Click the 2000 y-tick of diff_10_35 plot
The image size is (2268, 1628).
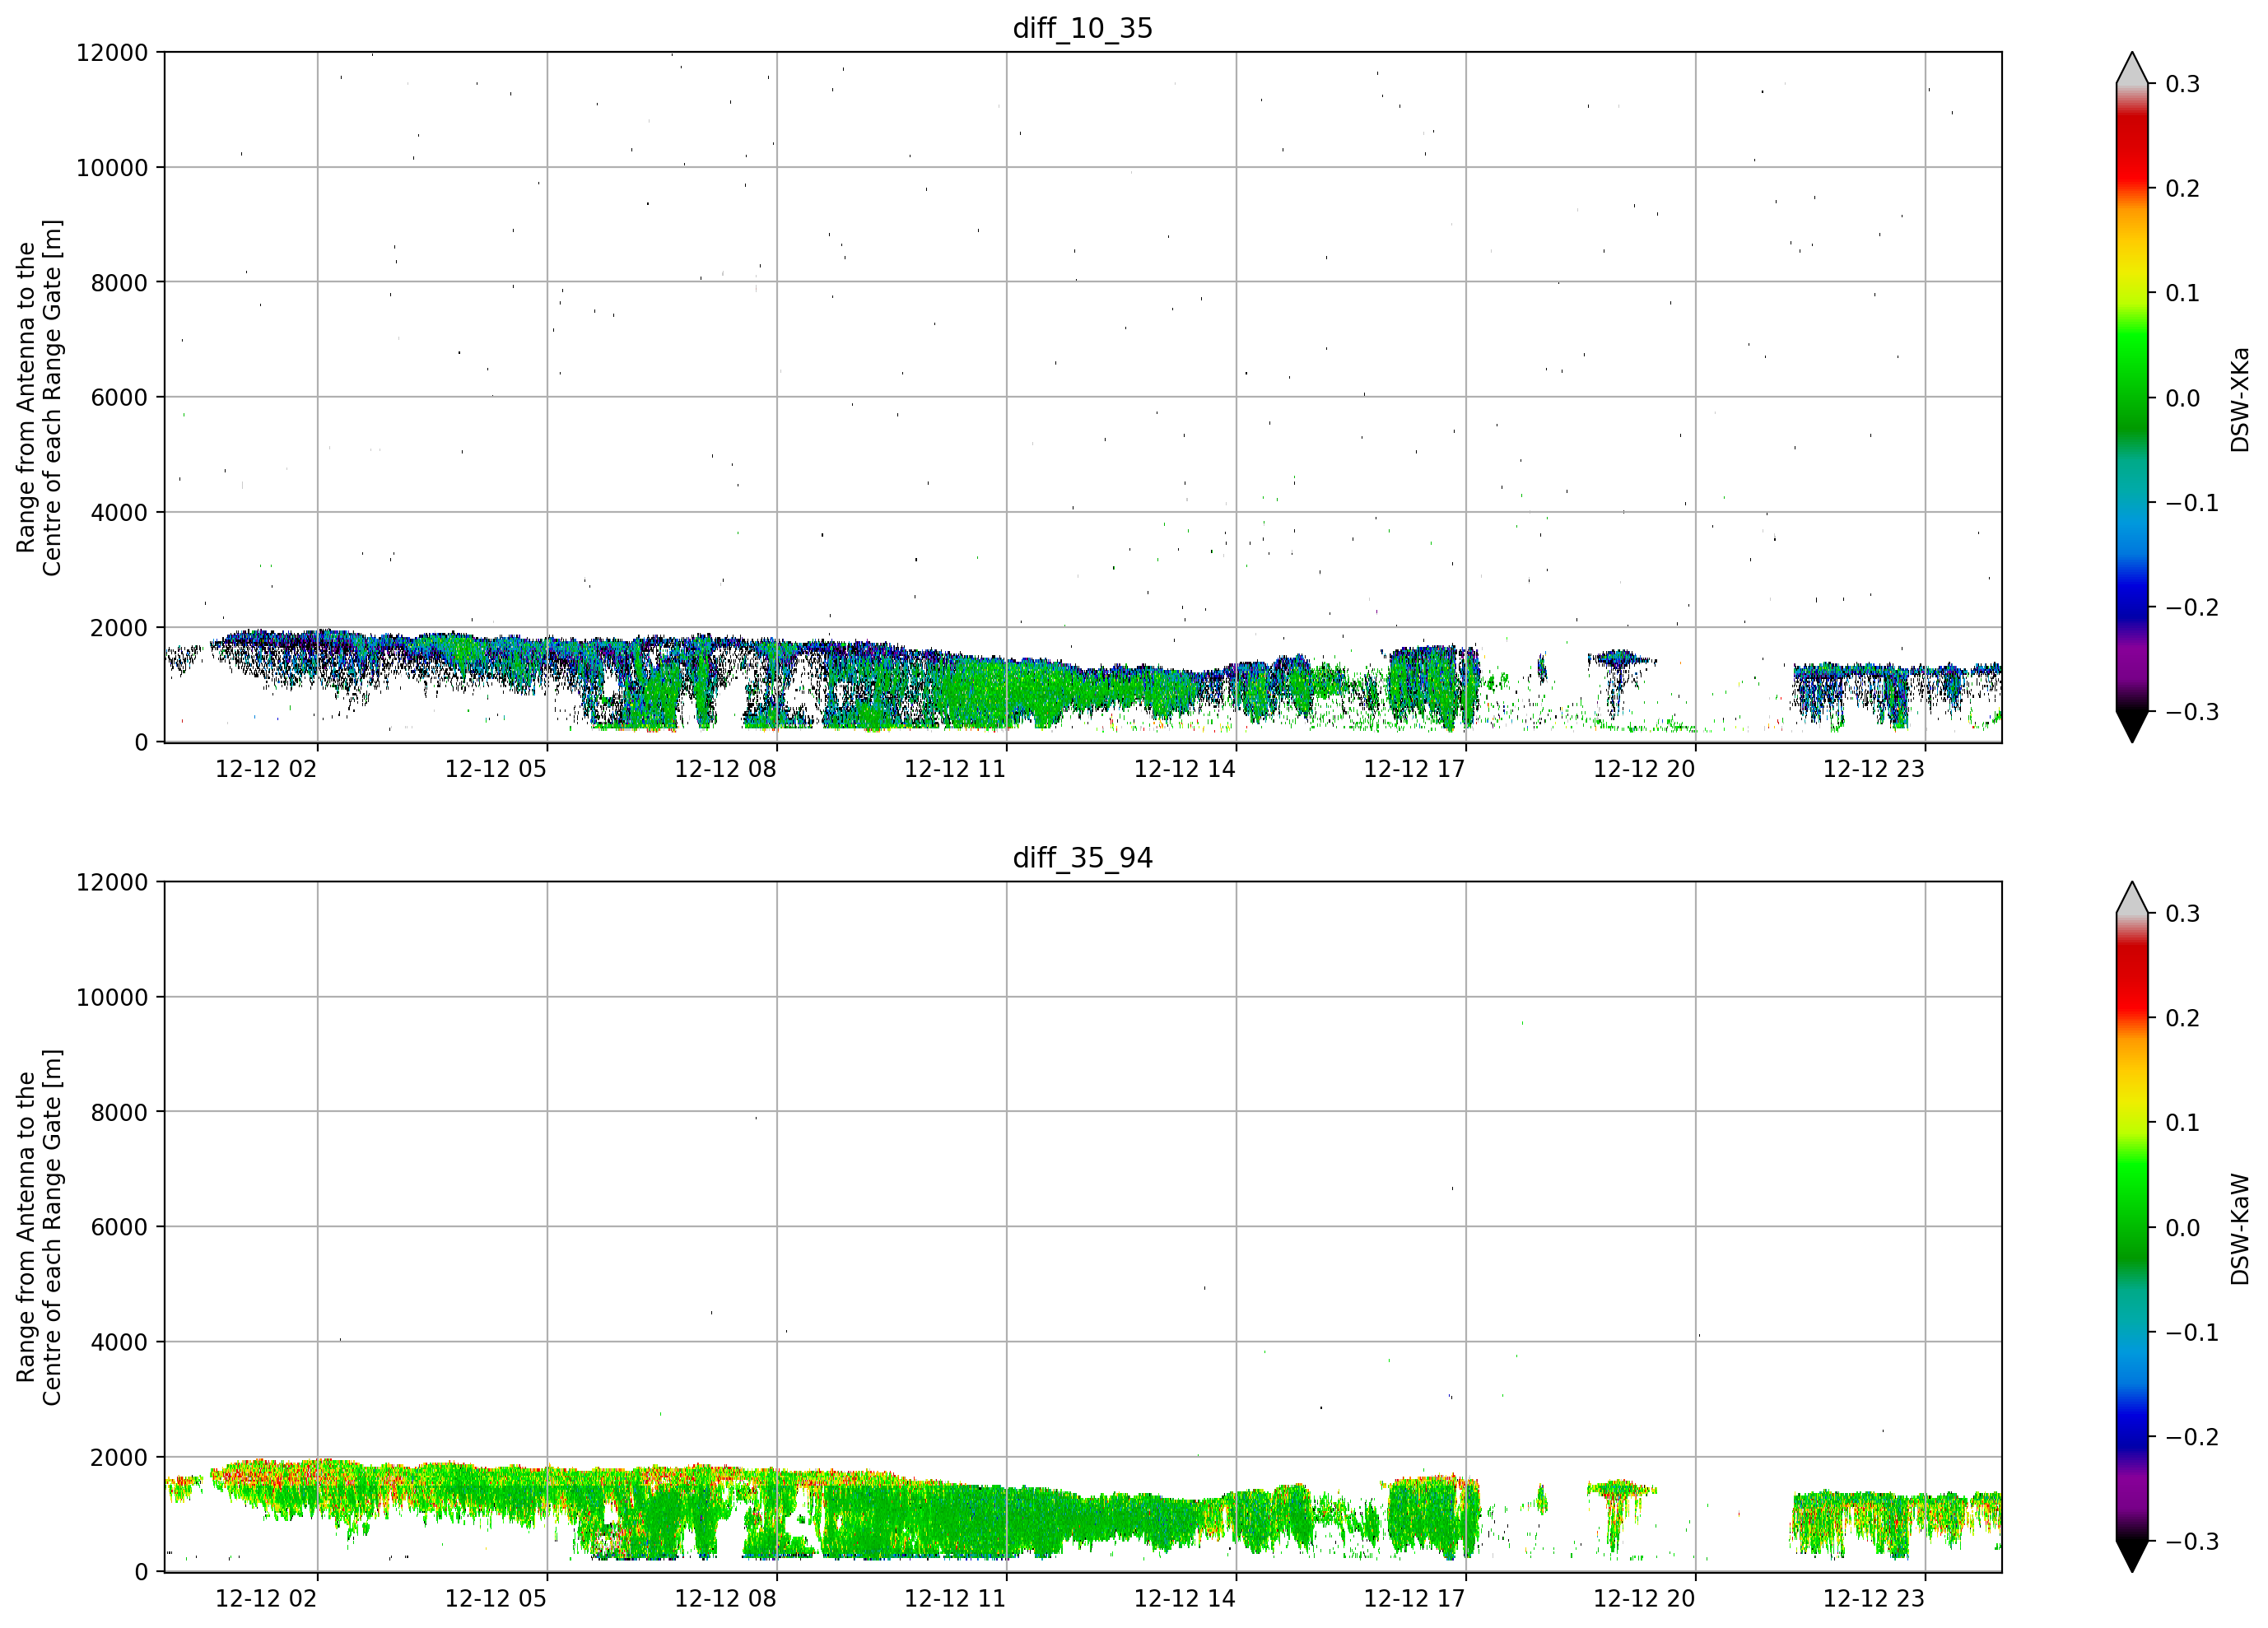(119, 627)
